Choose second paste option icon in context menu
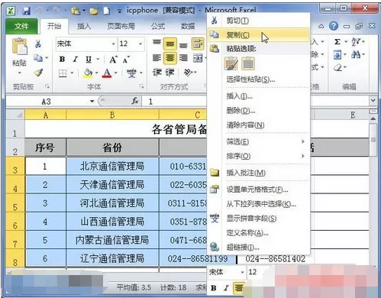 pos(248,63)
